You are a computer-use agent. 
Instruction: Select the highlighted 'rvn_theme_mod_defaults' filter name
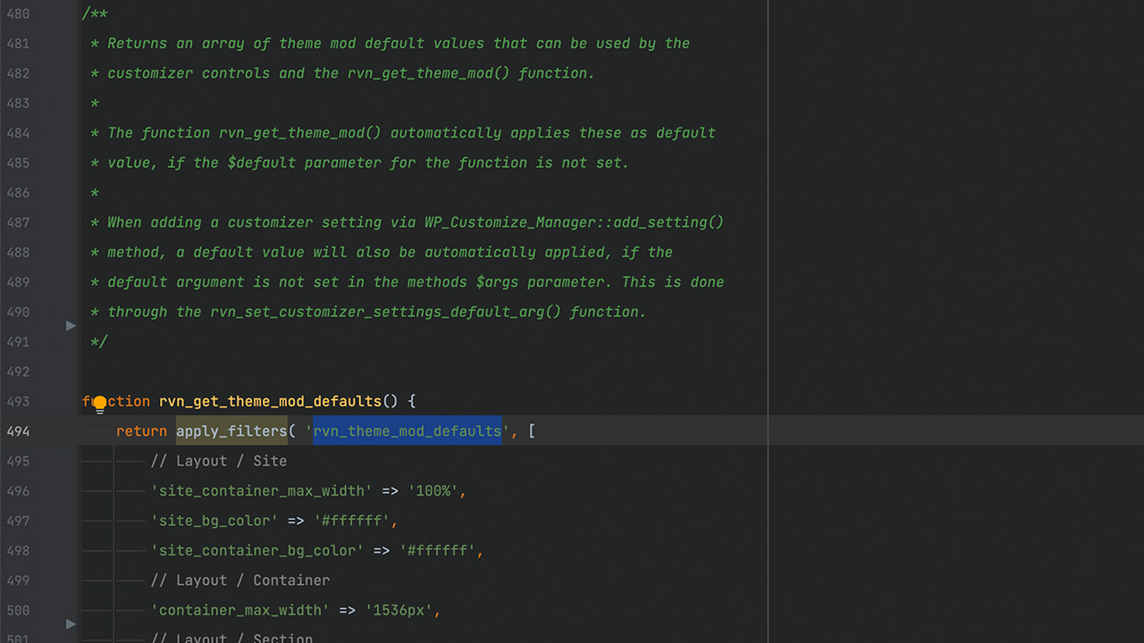click(x=407, y=431)
